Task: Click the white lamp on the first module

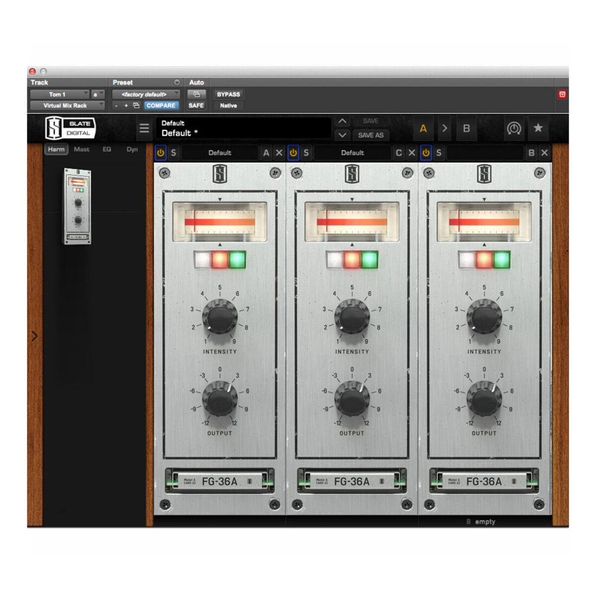Action: (203, 260)
